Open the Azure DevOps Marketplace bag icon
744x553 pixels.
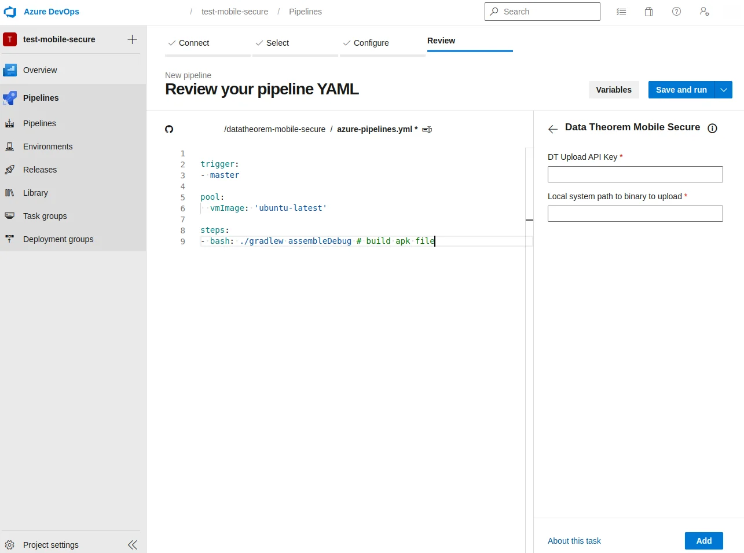648,11
